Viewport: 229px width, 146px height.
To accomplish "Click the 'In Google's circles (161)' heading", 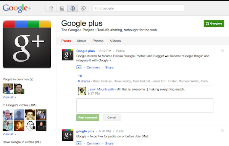I will (x=19, y=105).
